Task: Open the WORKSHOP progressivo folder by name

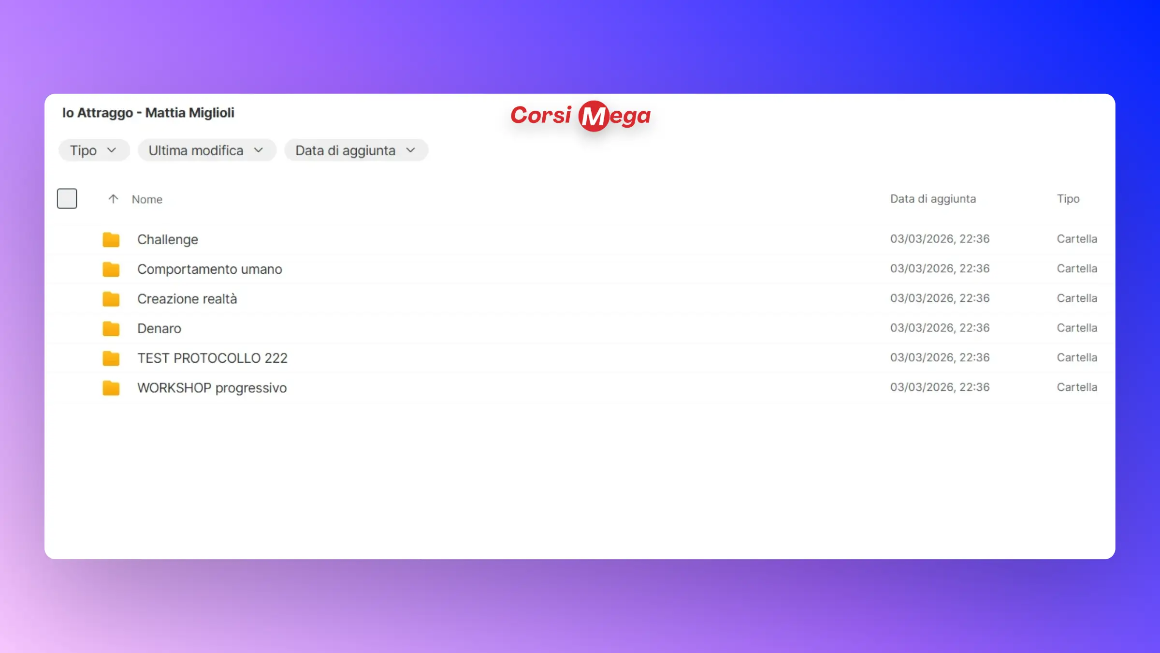Action: click(212, 388)
